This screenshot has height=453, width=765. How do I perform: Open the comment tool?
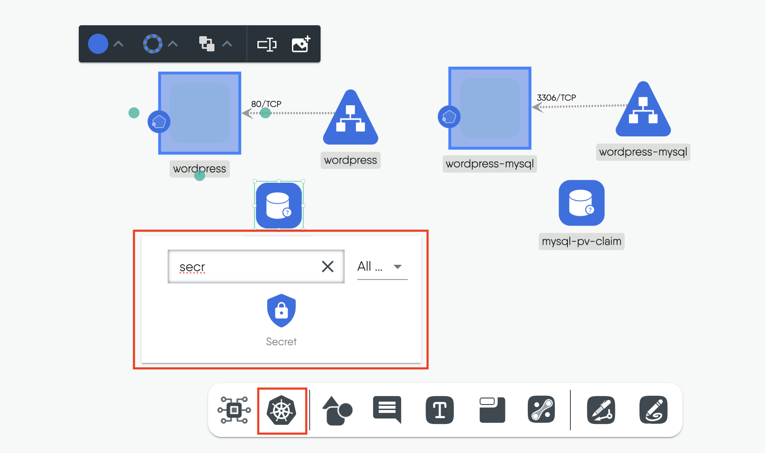click(x=387, y=410)
